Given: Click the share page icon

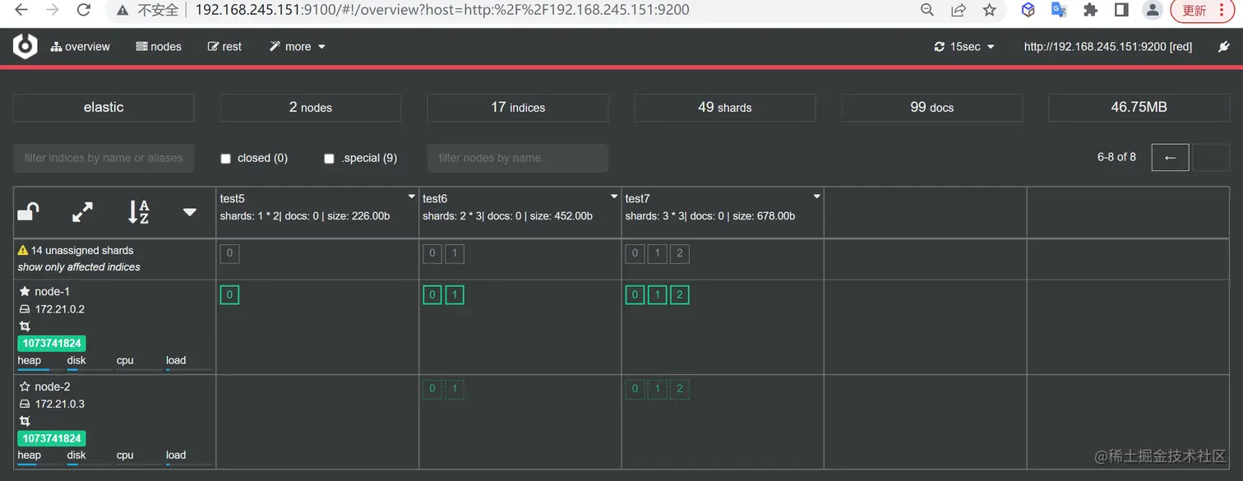Looking at the screenshot, I should 959,10.
